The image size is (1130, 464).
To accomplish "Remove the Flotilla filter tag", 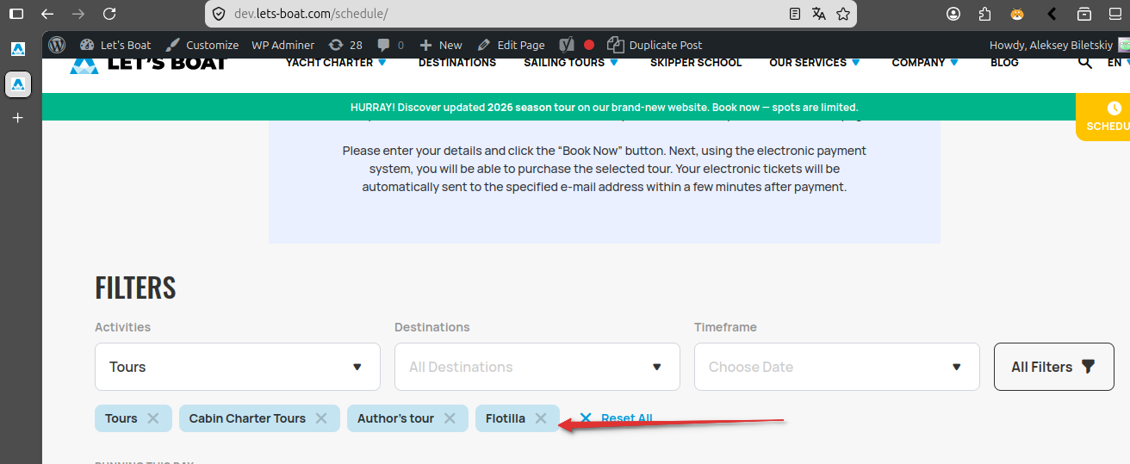I will pos(541,418).
